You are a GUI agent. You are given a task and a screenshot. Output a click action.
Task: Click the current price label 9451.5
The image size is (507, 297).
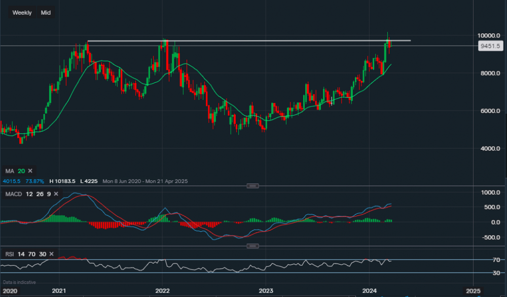point(489,46)
